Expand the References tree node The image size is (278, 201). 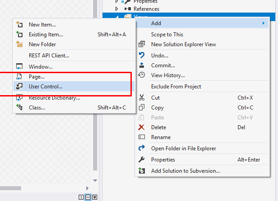(x=117, y=9)
